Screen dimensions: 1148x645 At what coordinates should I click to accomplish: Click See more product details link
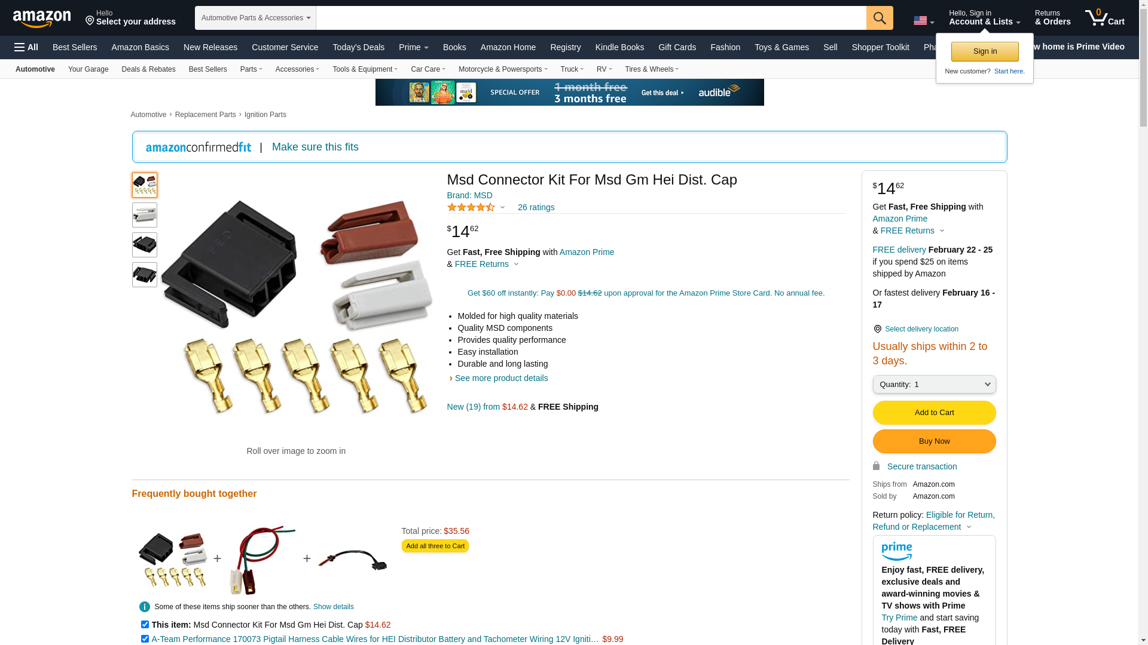[501, 378]
